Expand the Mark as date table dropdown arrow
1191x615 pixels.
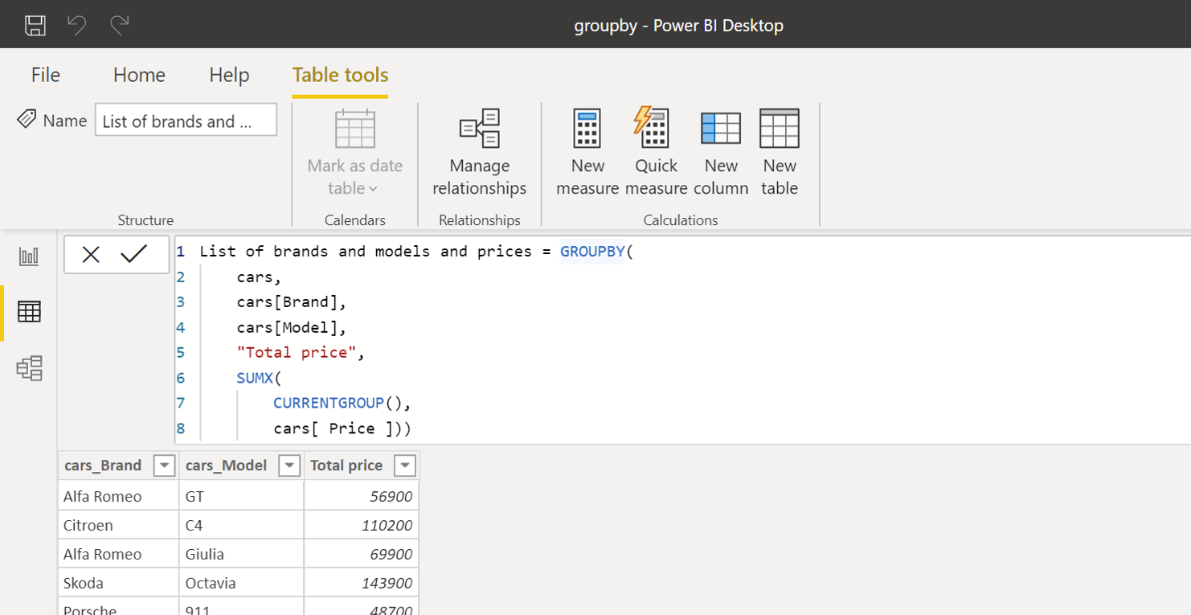pos(373,189)
